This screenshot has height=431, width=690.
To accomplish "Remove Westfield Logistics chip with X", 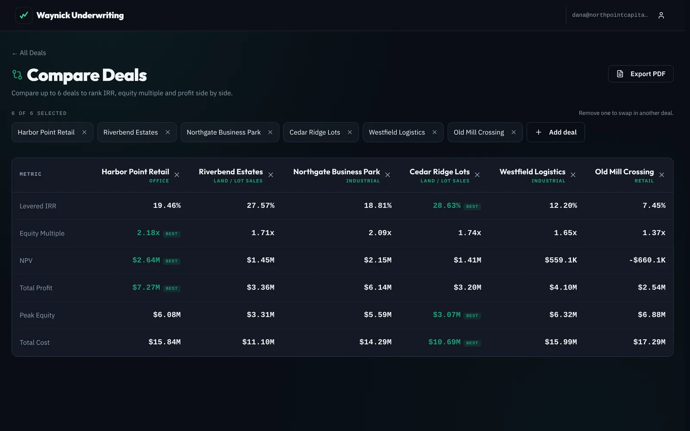I will tap(435, 132).
